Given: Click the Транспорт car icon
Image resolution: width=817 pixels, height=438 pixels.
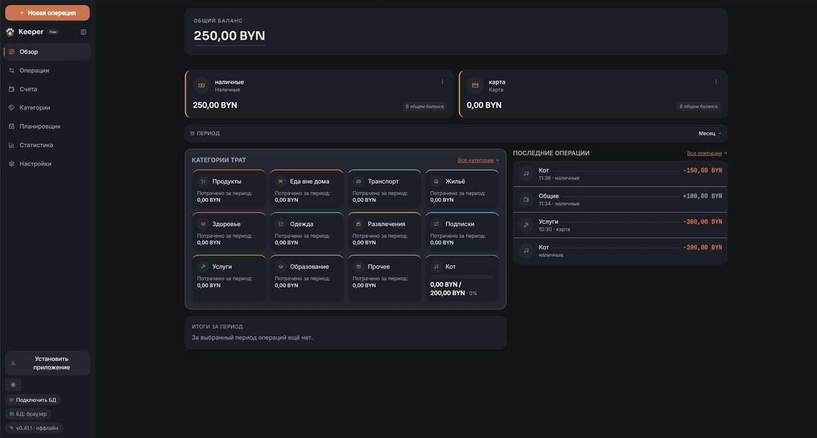Looking at the screenshot, I should pyautogui.click(x=359, y=181).
